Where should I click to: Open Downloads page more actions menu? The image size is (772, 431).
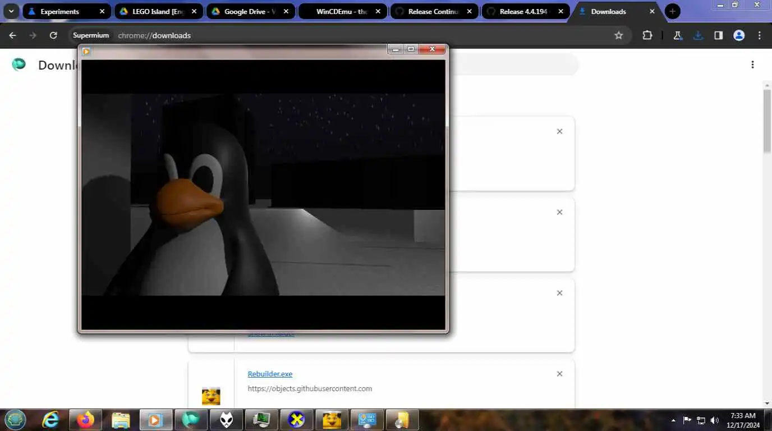tap(752, 65)
